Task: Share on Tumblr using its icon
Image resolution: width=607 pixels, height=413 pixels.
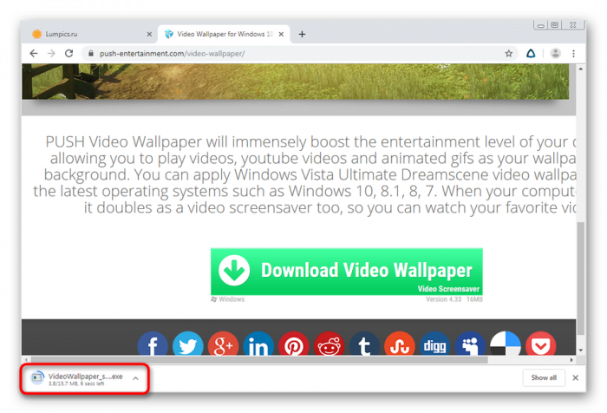Action: [x=364, y=345]
